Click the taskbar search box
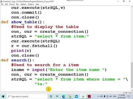133x99 pixels. [x=27, y=97]
